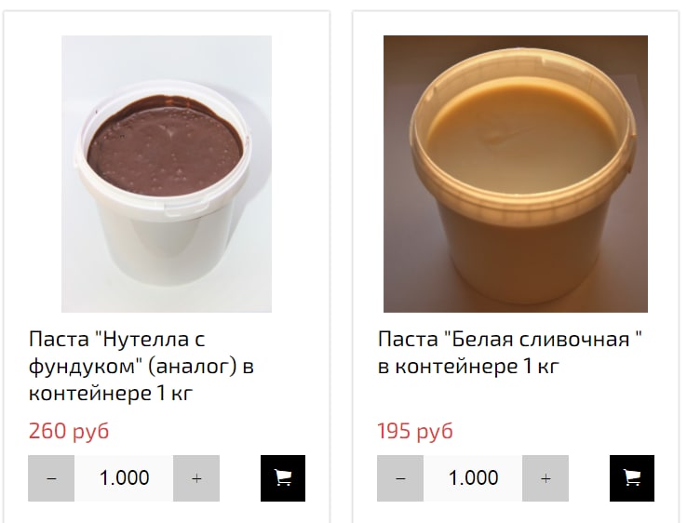Screen dimensions: 687x523
Task: Select the text "в контейнере 1 кг" under Белая сливочная
Action: pos(468,366)
